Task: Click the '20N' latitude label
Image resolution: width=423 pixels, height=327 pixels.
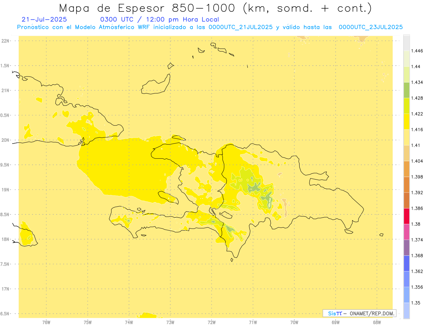Action: pos(5,140)
